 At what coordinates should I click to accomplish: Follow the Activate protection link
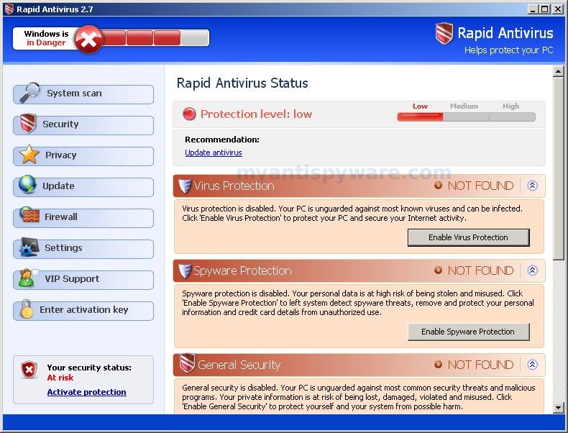86,392
